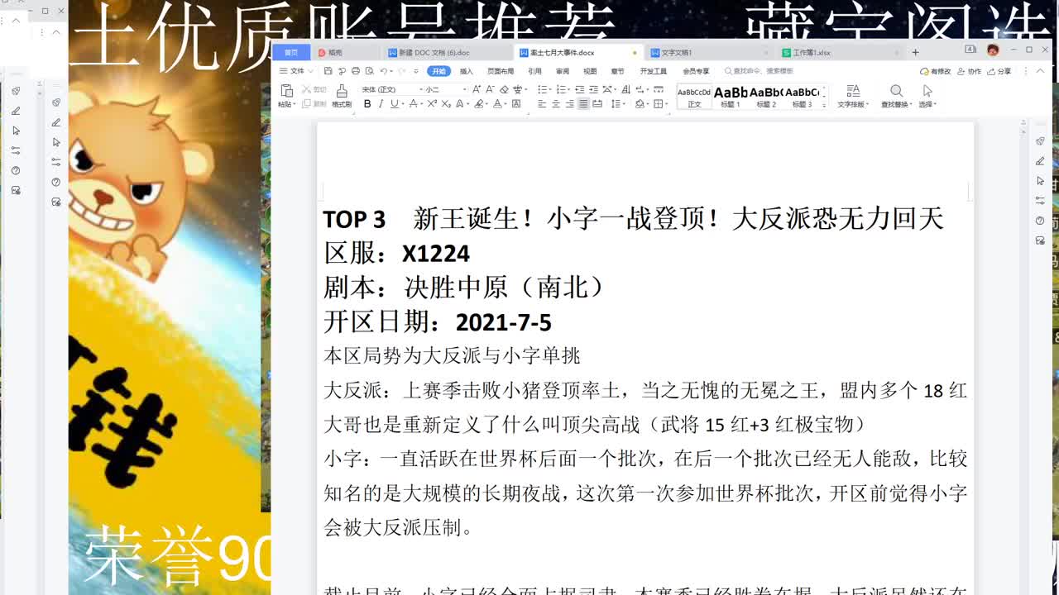
Task: Switch to the Page Layout (页面布局) tab
Action: coord(501,71)
